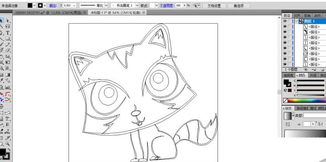Click the reverse gradient icon in gradient panel
The image size is (326, 162).
(288, 124)
